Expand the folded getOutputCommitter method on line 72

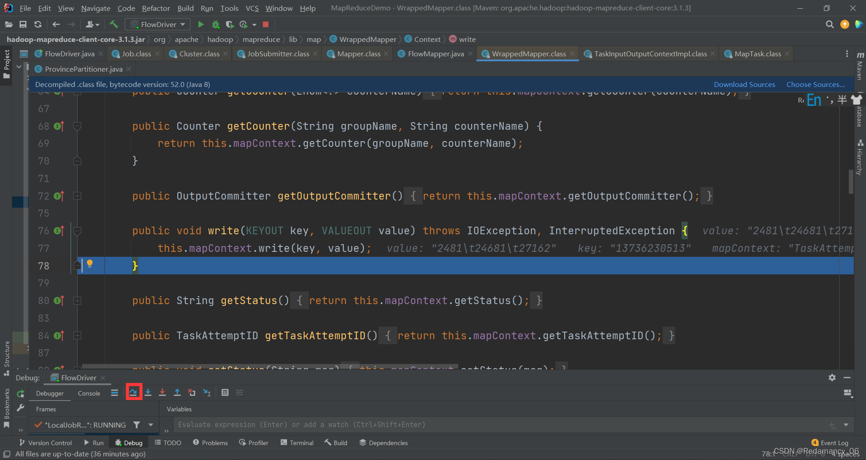coord(77,196)
